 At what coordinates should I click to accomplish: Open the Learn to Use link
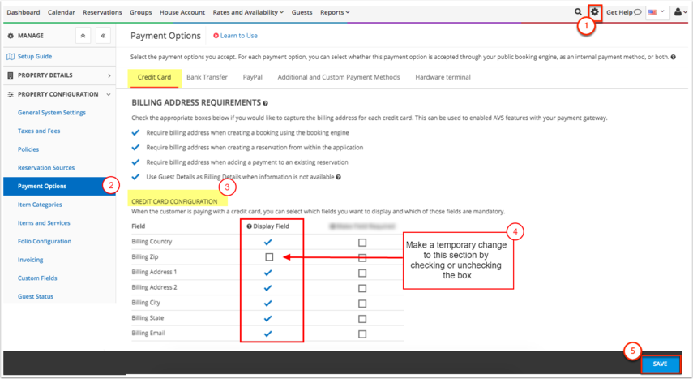[235, 36]
